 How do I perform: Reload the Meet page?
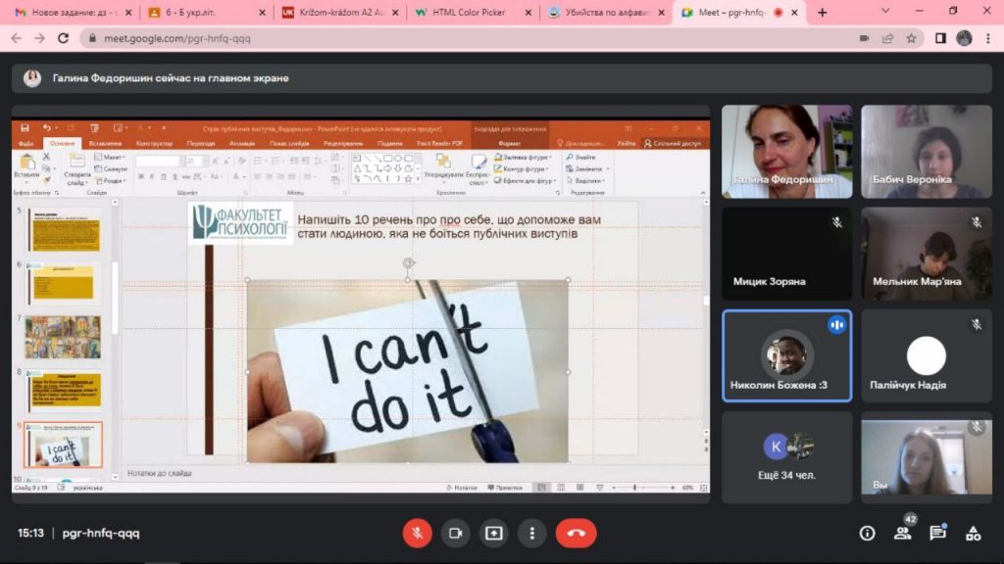point(64,38)
